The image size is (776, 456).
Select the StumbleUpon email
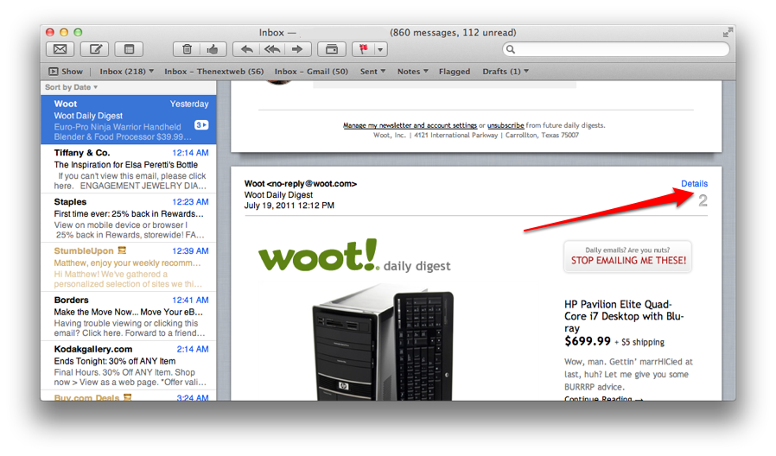point(128,267)
